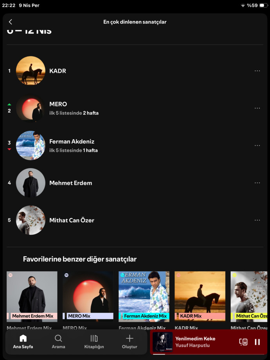
Task: Open the device connect icon in player
Action: (x=243, y=342)
